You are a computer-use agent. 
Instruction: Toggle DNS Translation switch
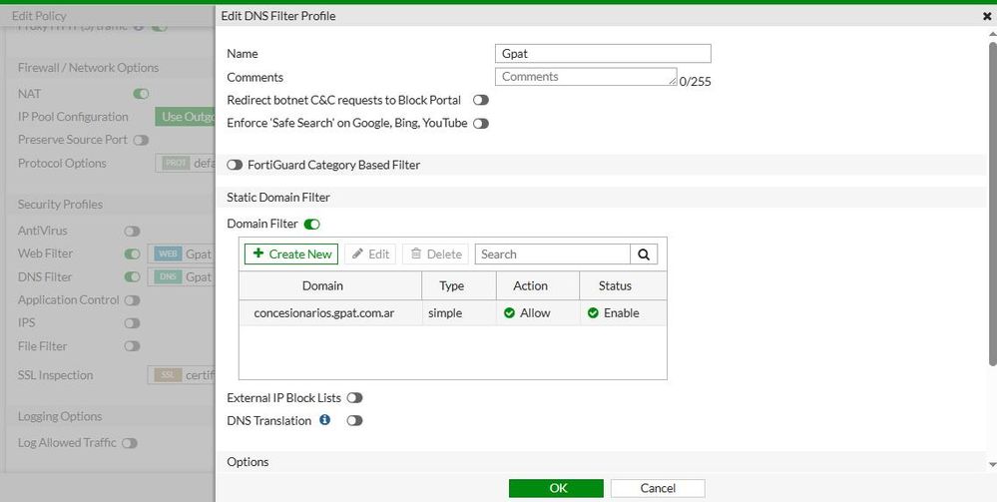click(x=355, y=420)
